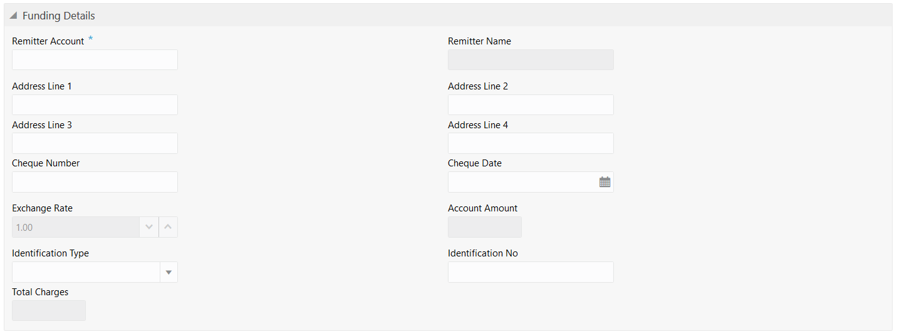Collapse the Funding Details section triangle

(13, 16)
